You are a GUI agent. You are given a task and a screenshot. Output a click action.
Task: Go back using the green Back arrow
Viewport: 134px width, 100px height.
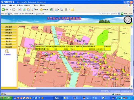click(x=3, y=9)
